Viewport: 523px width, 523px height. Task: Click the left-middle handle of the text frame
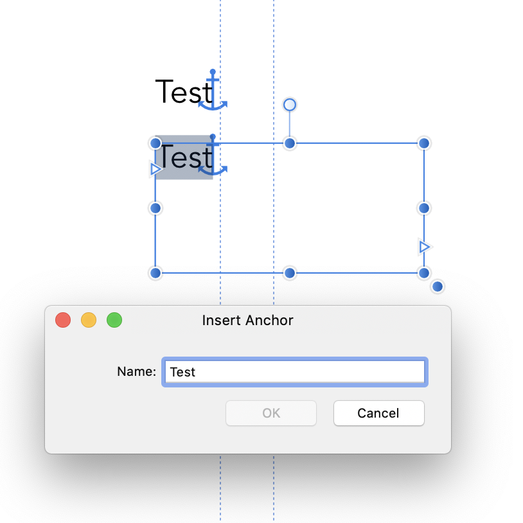155,208
